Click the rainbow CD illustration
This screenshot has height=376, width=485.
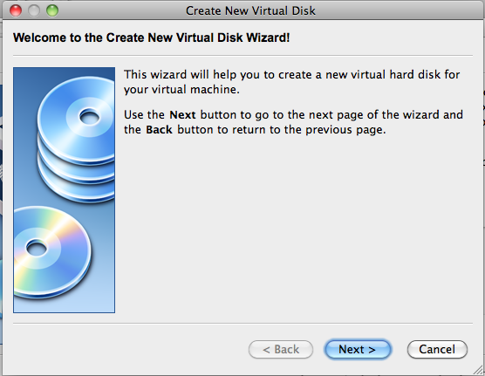[x=52, y=252]
